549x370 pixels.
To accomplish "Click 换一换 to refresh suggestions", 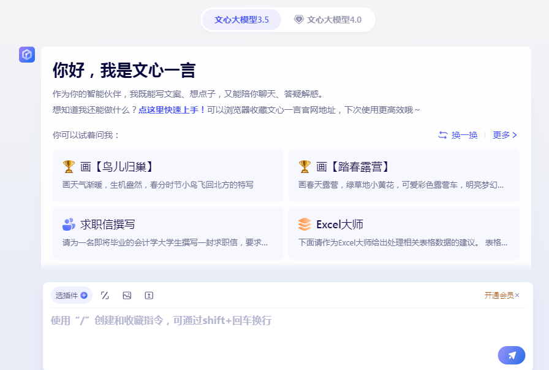I will click(x=458, y=135).
